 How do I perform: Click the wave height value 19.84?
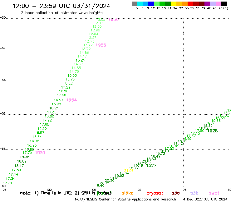[124, 173]
